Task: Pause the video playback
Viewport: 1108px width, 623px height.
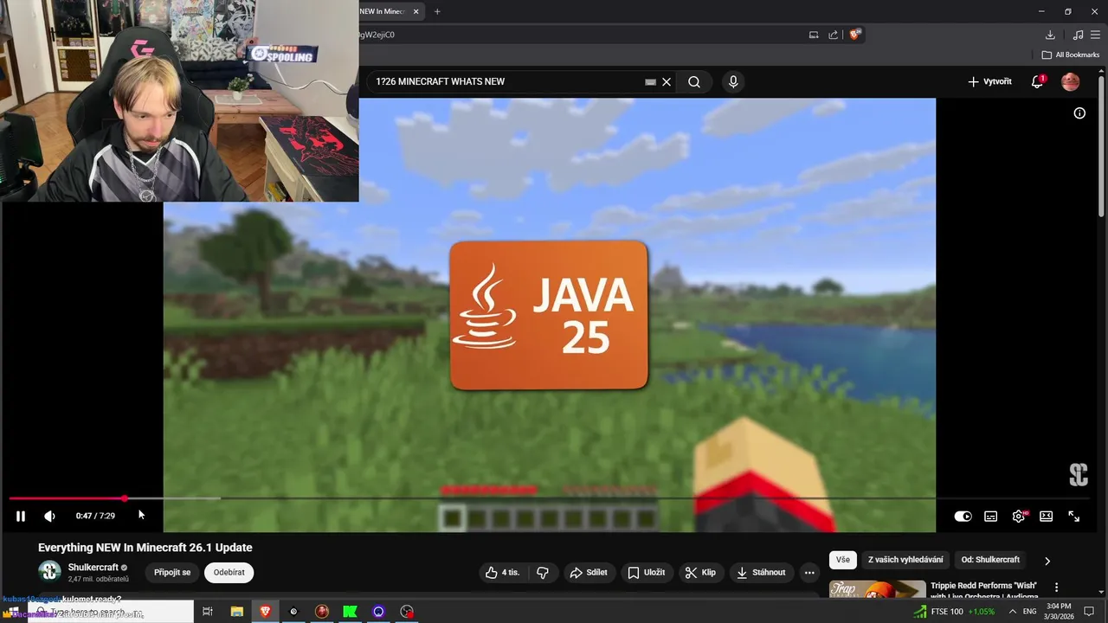Action: pyautogui.click(x=21, y=516)
